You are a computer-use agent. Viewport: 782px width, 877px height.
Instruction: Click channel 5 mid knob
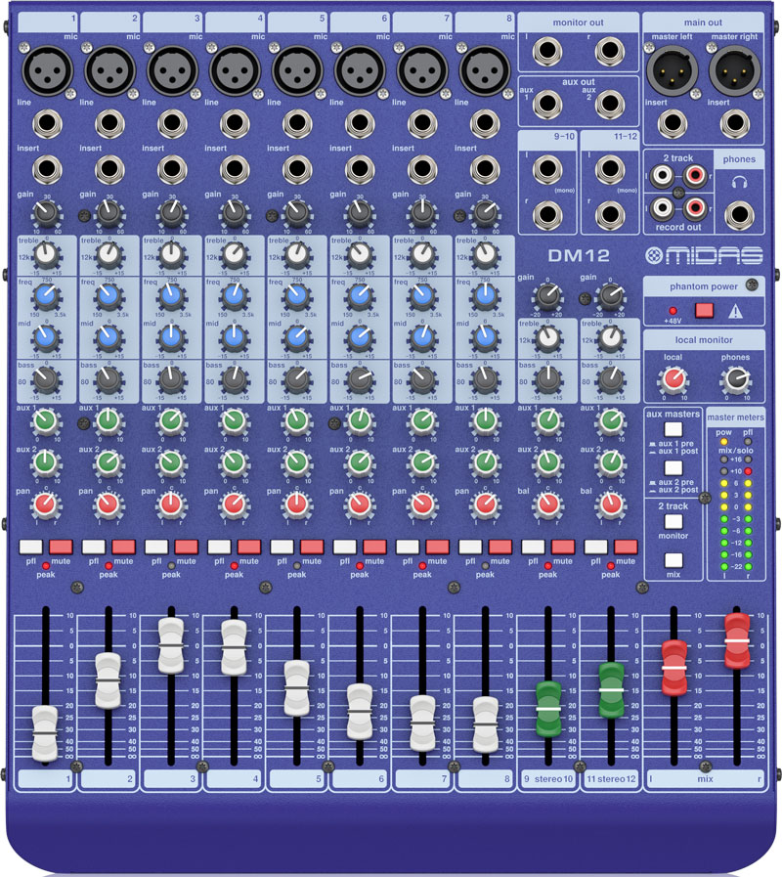click(x=297, y=338)
